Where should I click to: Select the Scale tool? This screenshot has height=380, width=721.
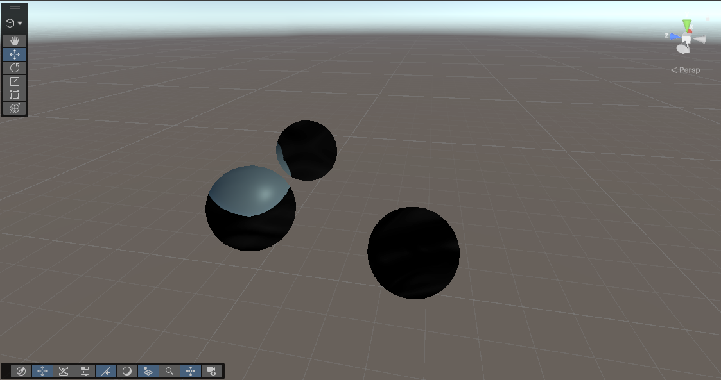(15, 81)
